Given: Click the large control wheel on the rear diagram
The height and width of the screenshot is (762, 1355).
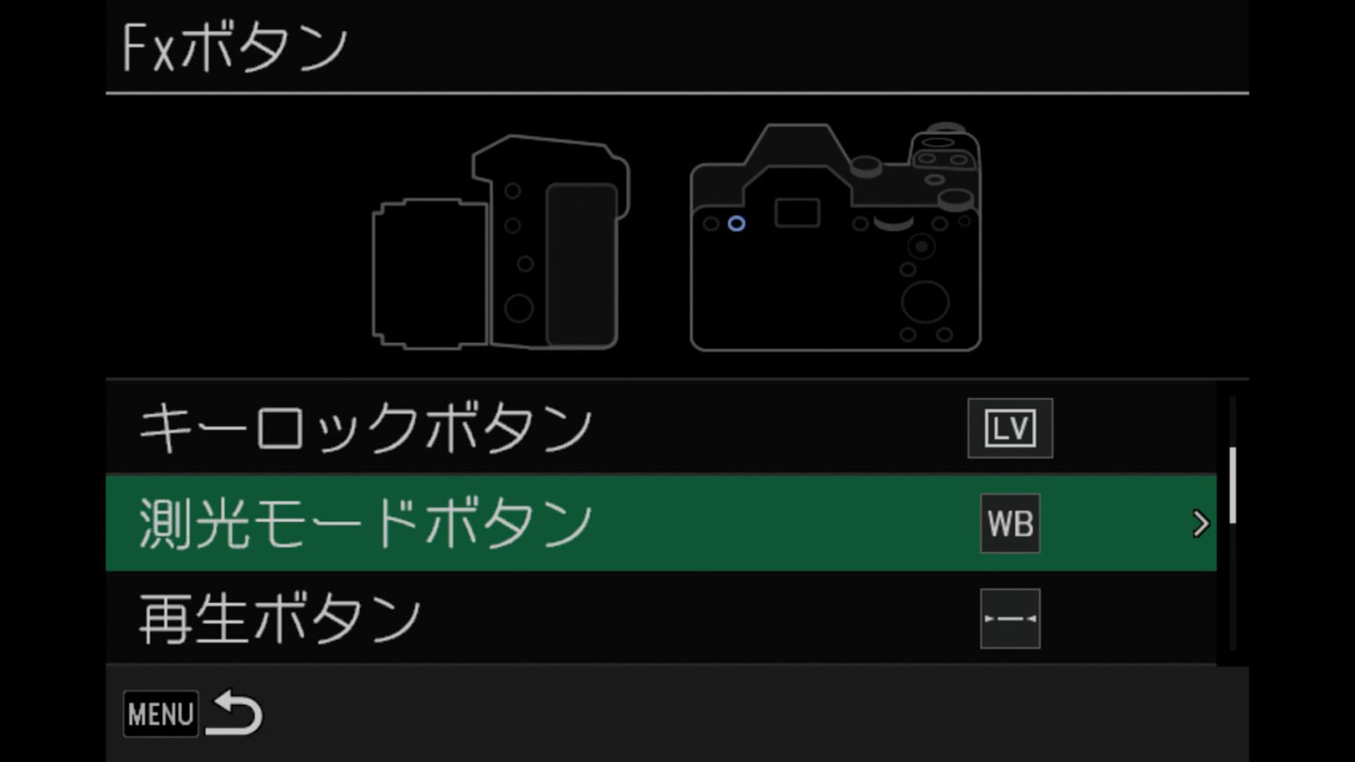Looking at the screenshot, I should (x=925, y=302).
